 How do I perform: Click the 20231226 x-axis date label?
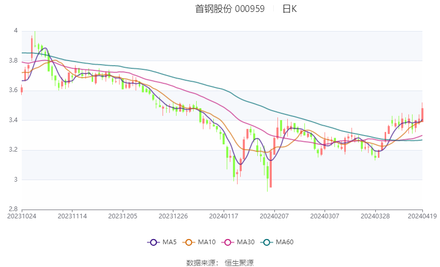coord(173,216)
